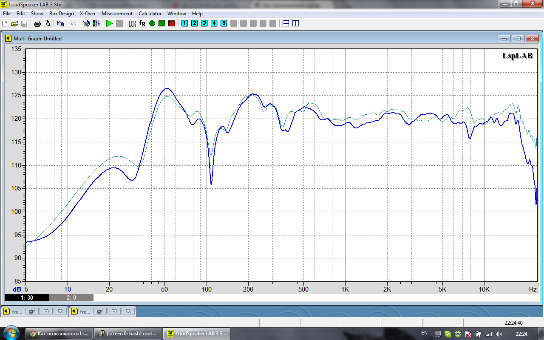Screen dimensions: 544x340
Task: Print using the printer icon
Action: 37,23
